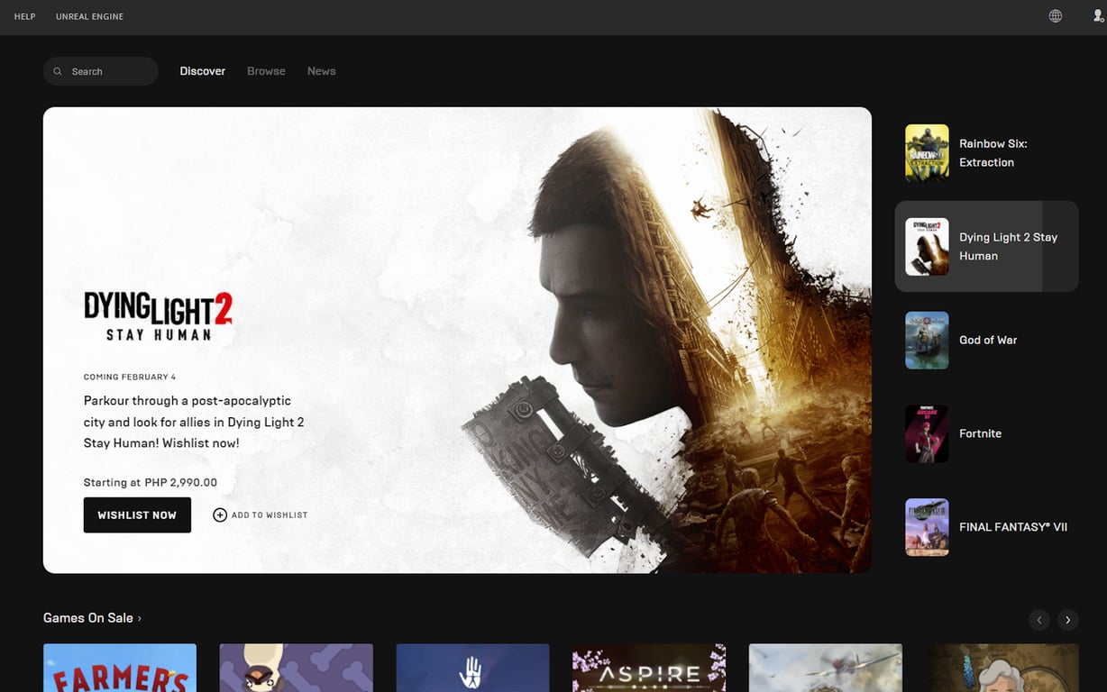Click the plus icon beside Add to Wishlist

219,514
